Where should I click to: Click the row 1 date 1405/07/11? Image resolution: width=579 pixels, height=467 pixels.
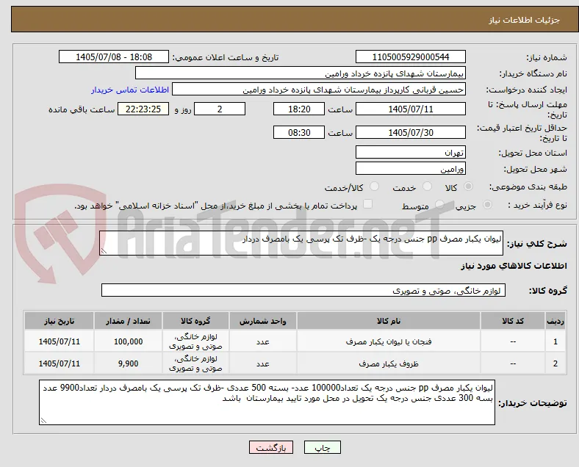tap(59, 341)
